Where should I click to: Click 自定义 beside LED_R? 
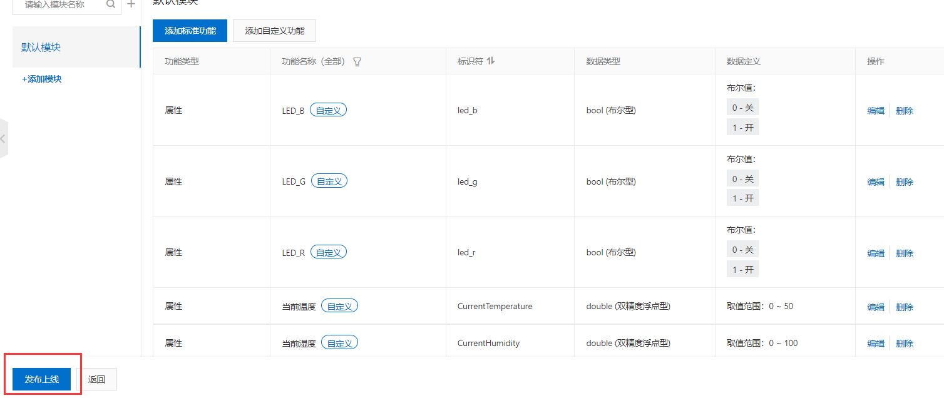click(x=328, y=252)
